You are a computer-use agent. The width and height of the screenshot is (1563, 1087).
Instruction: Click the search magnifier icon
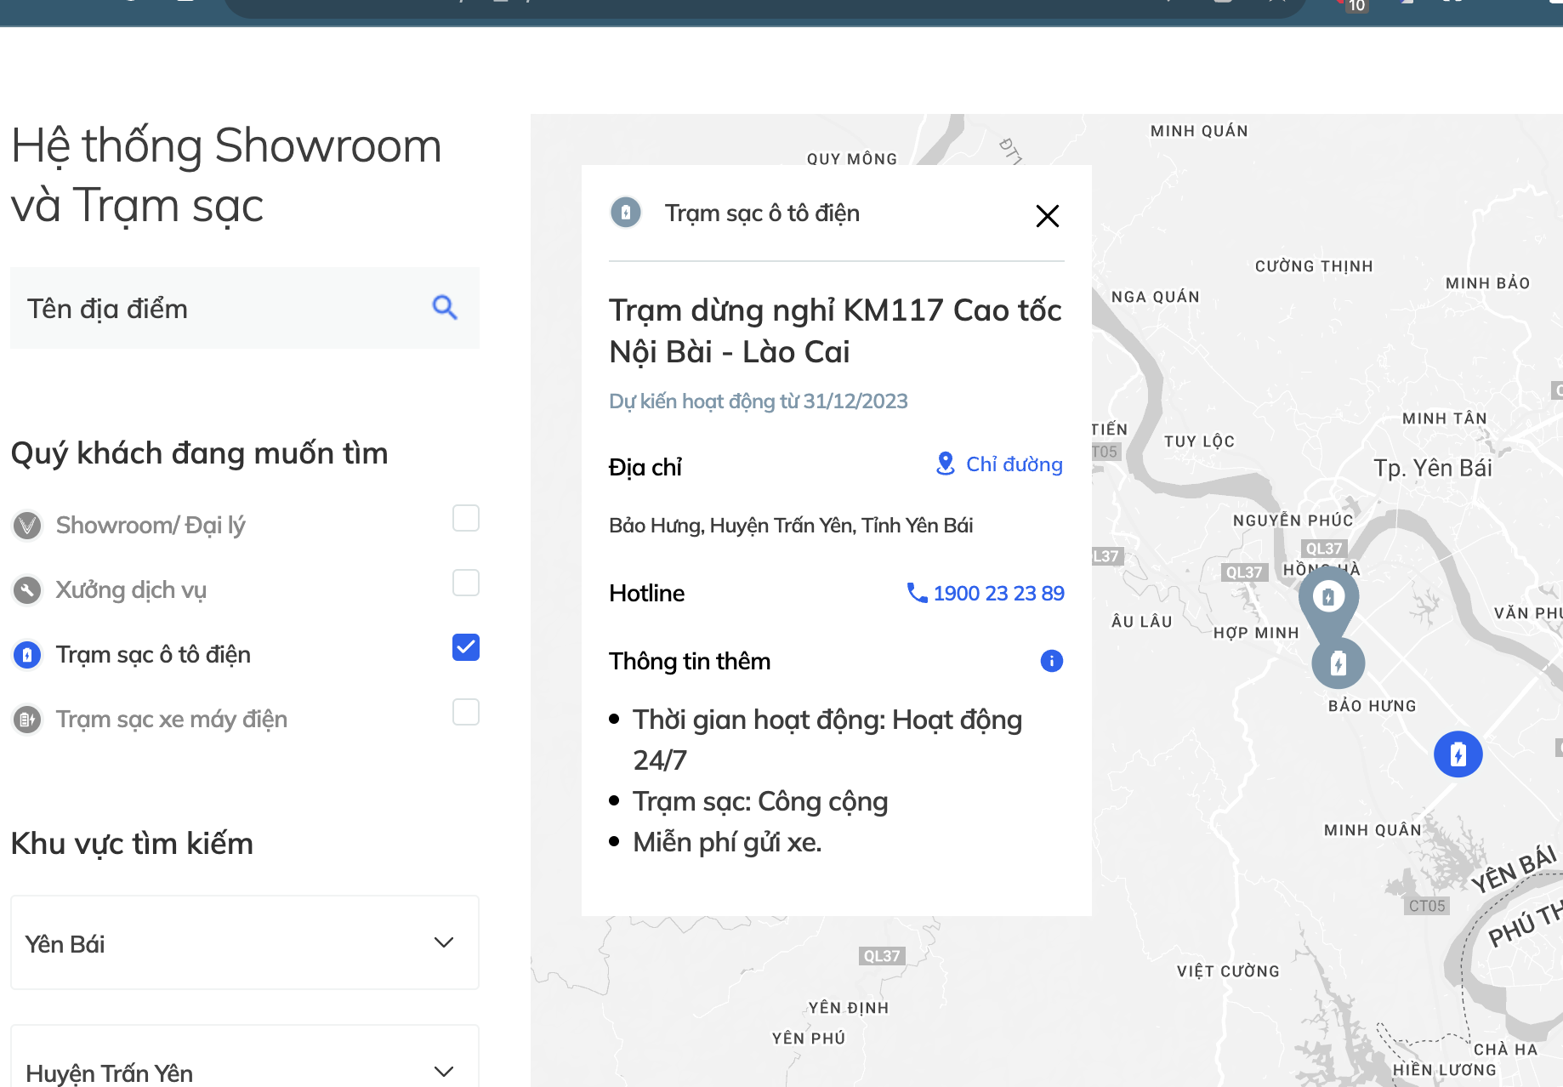click(x=445, y=307)
